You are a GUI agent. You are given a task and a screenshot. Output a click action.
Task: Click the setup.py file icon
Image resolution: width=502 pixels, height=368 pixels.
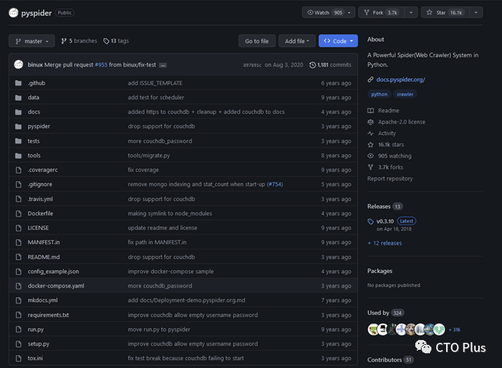pos(19,344)
